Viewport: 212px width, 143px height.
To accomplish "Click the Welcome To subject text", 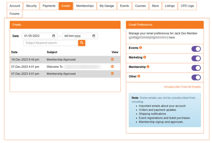I will [x=55, y=67].
